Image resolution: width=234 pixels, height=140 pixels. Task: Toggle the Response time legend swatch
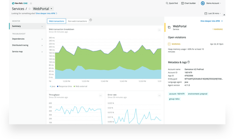click(58, 86)
